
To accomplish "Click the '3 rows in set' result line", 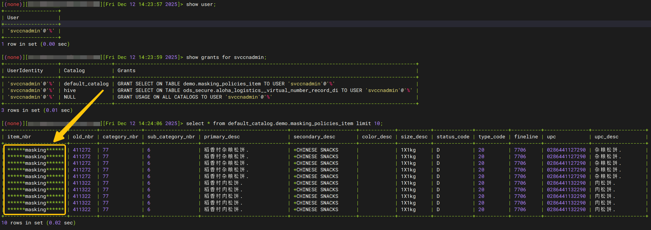I will click(x=37, y=110).
